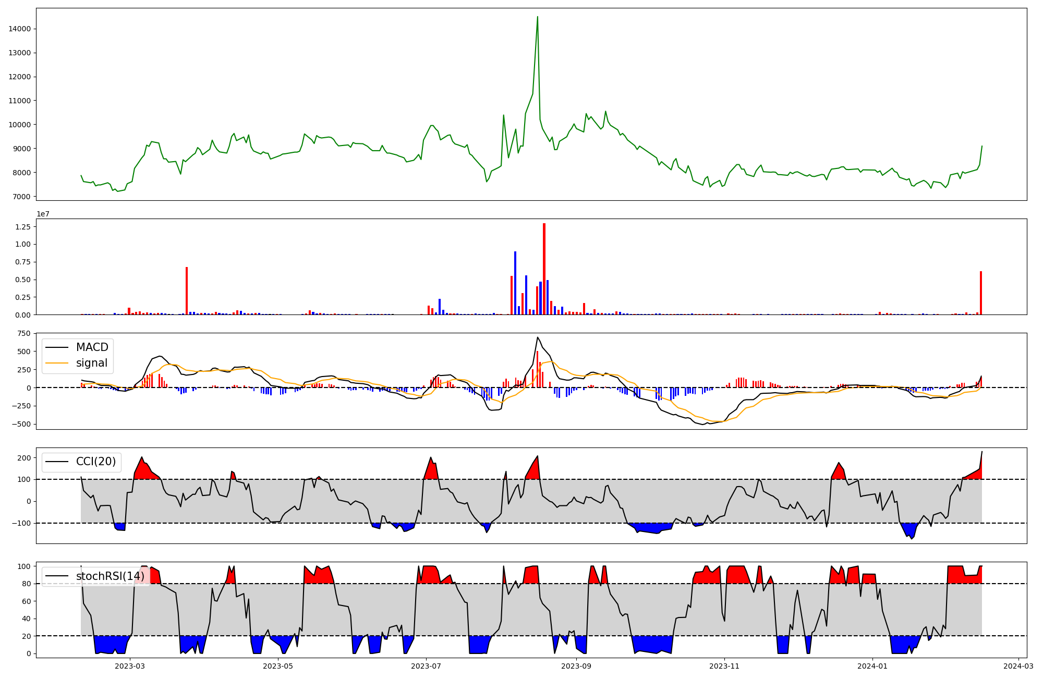
Task: Click the 1.25 volume axis label
Action: coord(23,227)
